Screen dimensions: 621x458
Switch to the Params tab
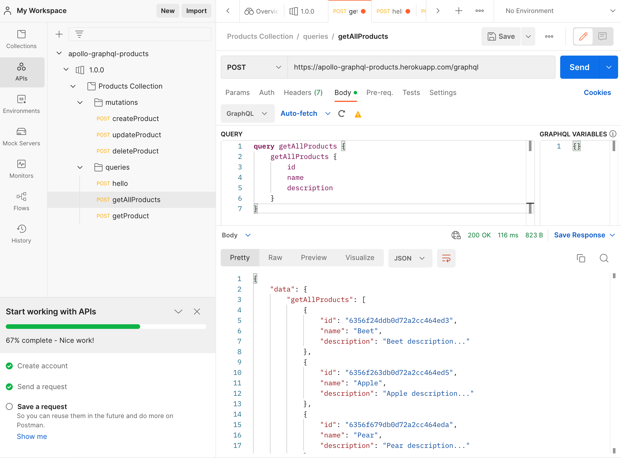pyautogui.click(x=238, y=93)
